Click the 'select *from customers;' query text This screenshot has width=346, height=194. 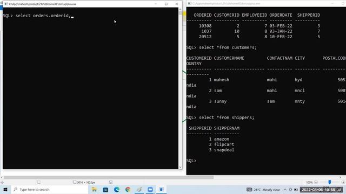point(228,47)
